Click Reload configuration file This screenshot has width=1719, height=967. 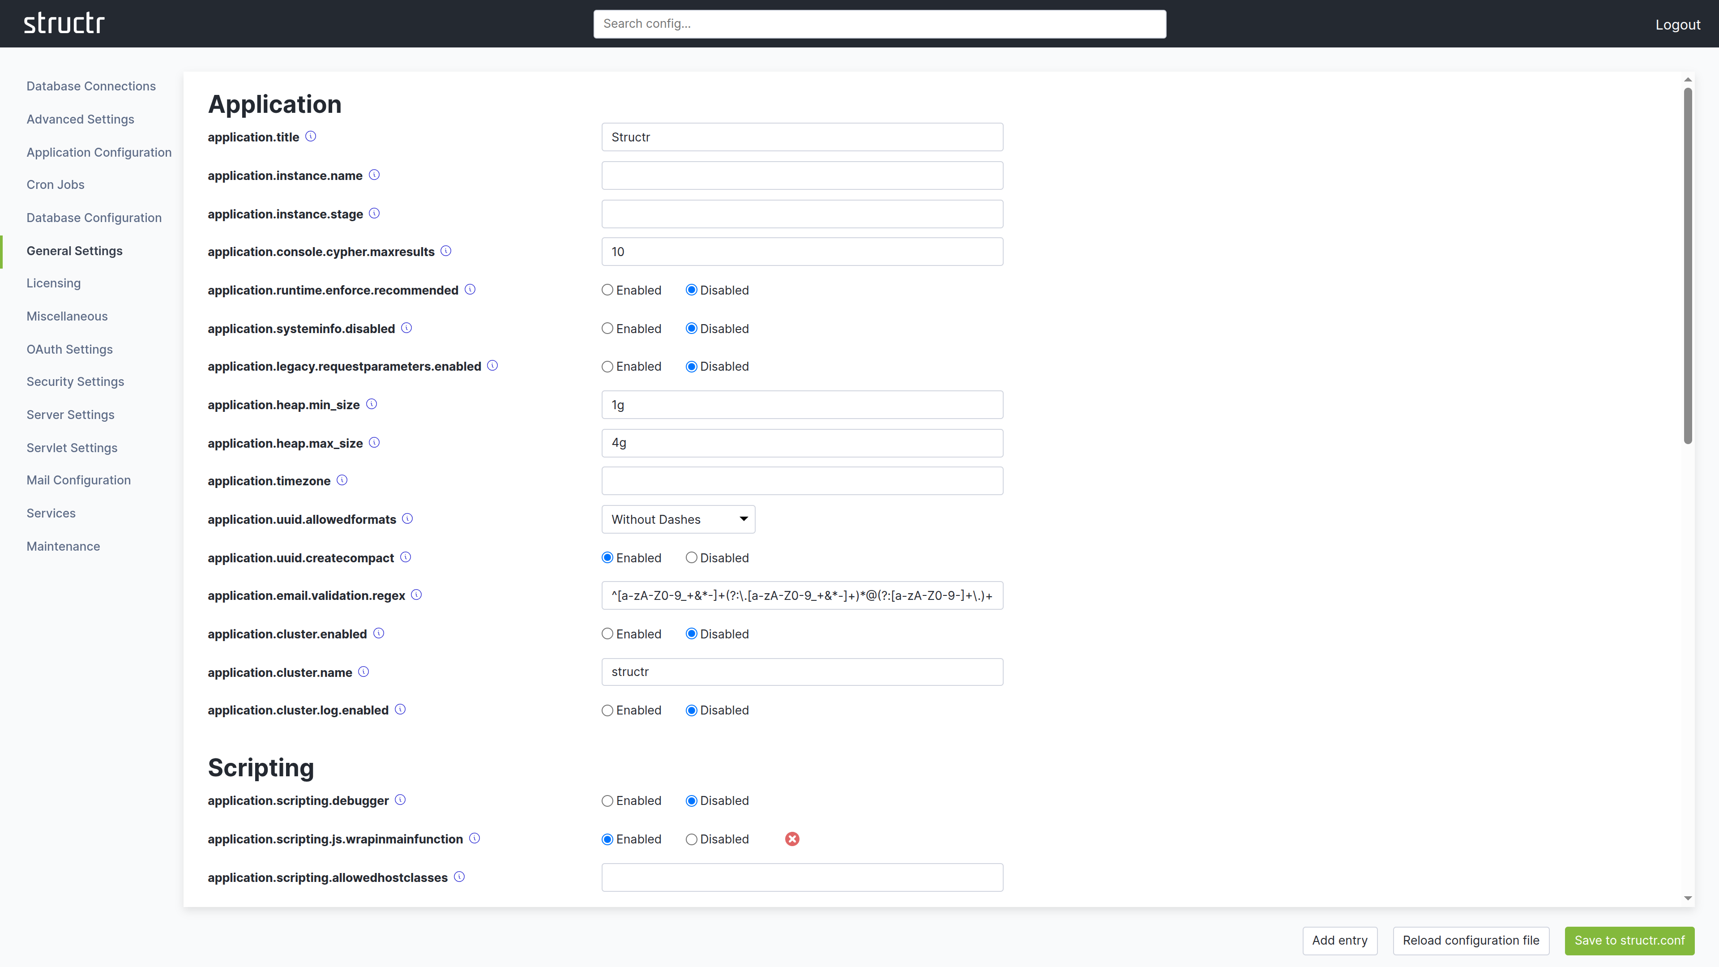pyautogui.click(x=1471, y=940)
